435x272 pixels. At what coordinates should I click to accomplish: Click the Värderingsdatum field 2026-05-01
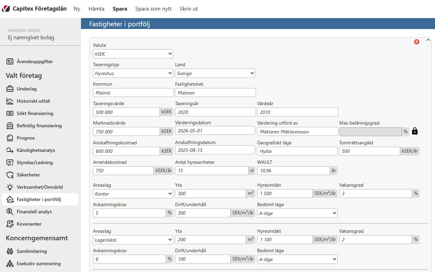[x=215, y=130]
